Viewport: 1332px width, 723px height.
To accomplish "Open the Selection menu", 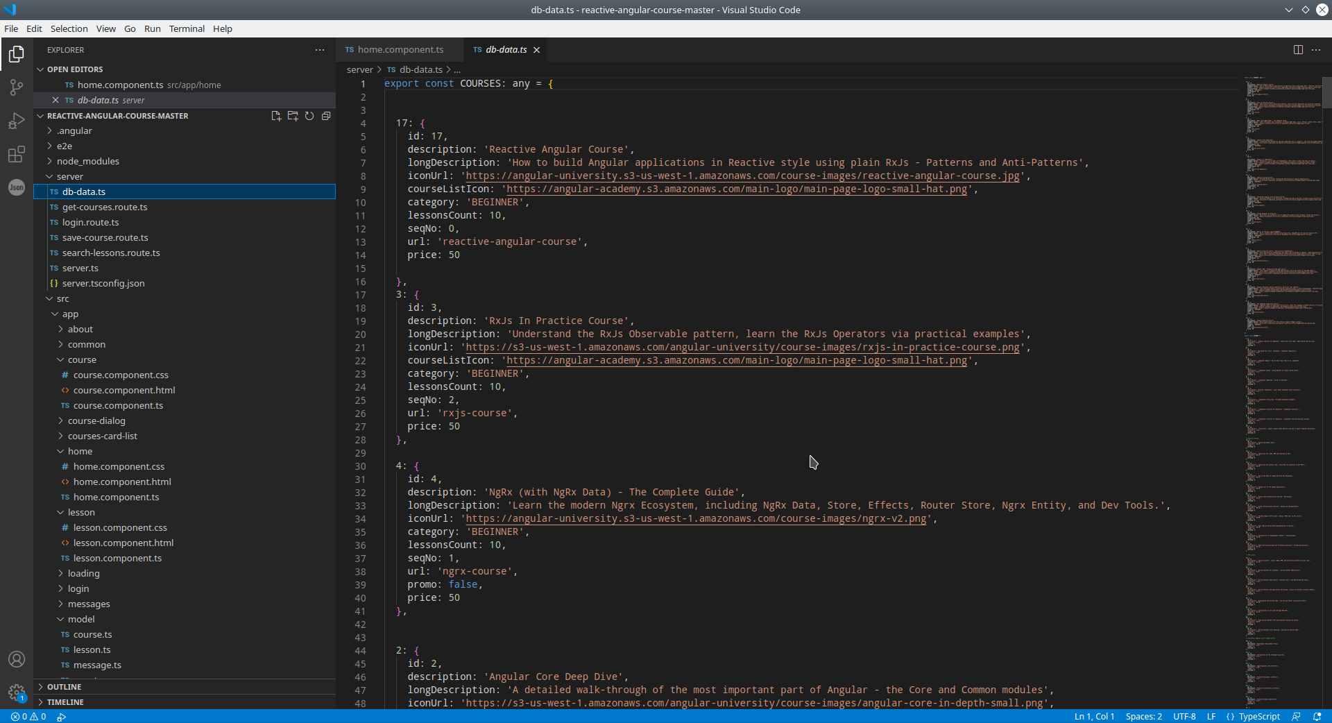I will 69,28.
